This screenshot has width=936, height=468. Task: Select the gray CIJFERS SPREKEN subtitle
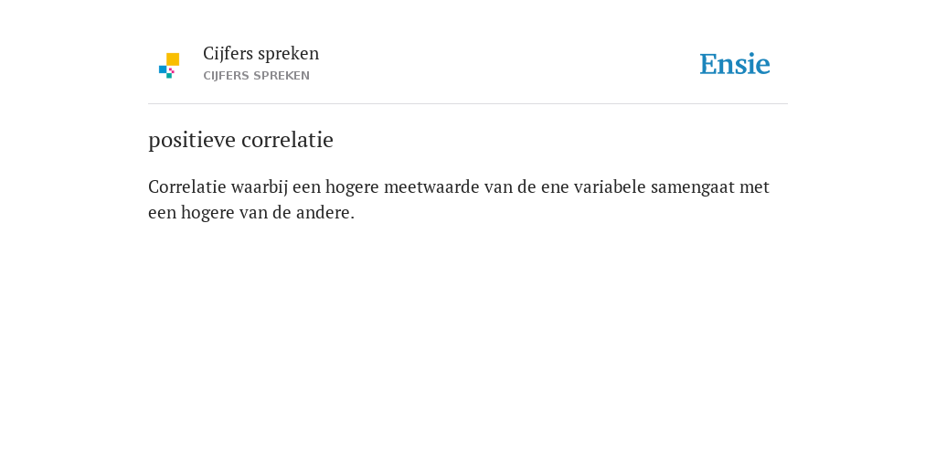[x=256, y=76]
